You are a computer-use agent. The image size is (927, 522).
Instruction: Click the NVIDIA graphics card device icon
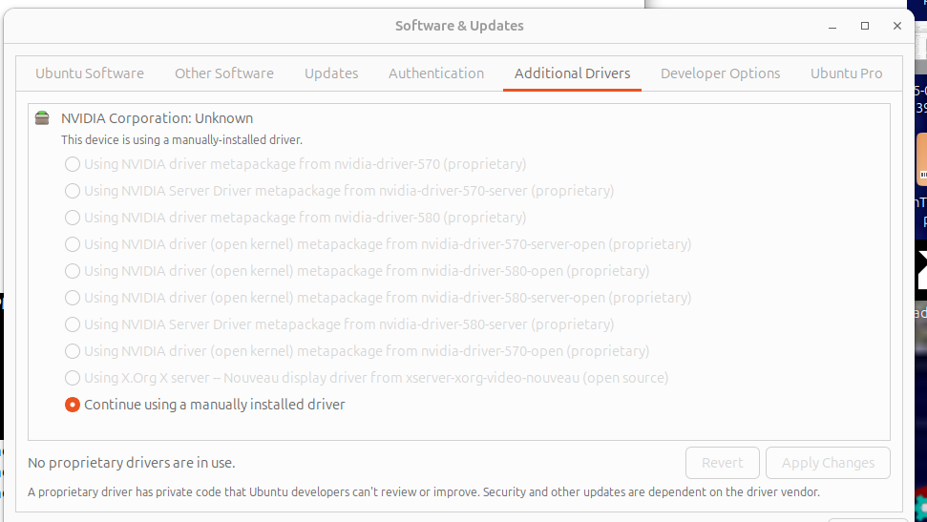pyautogui.click(x=41, y=118)
